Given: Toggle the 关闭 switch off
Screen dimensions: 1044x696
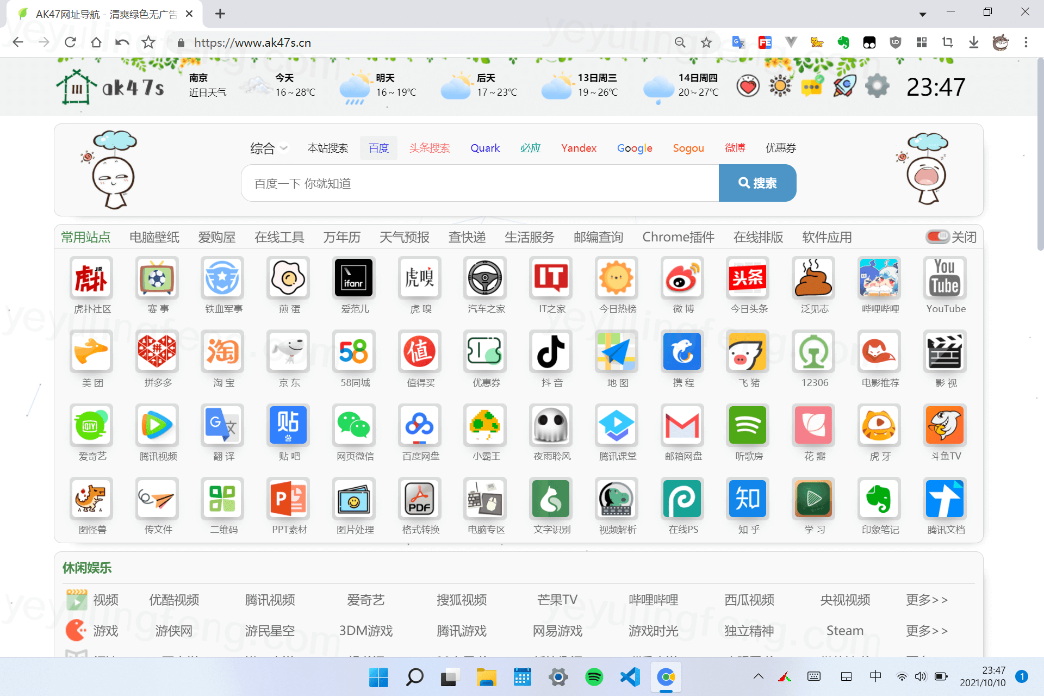Looking at the screenshot, I should [937, 237].
